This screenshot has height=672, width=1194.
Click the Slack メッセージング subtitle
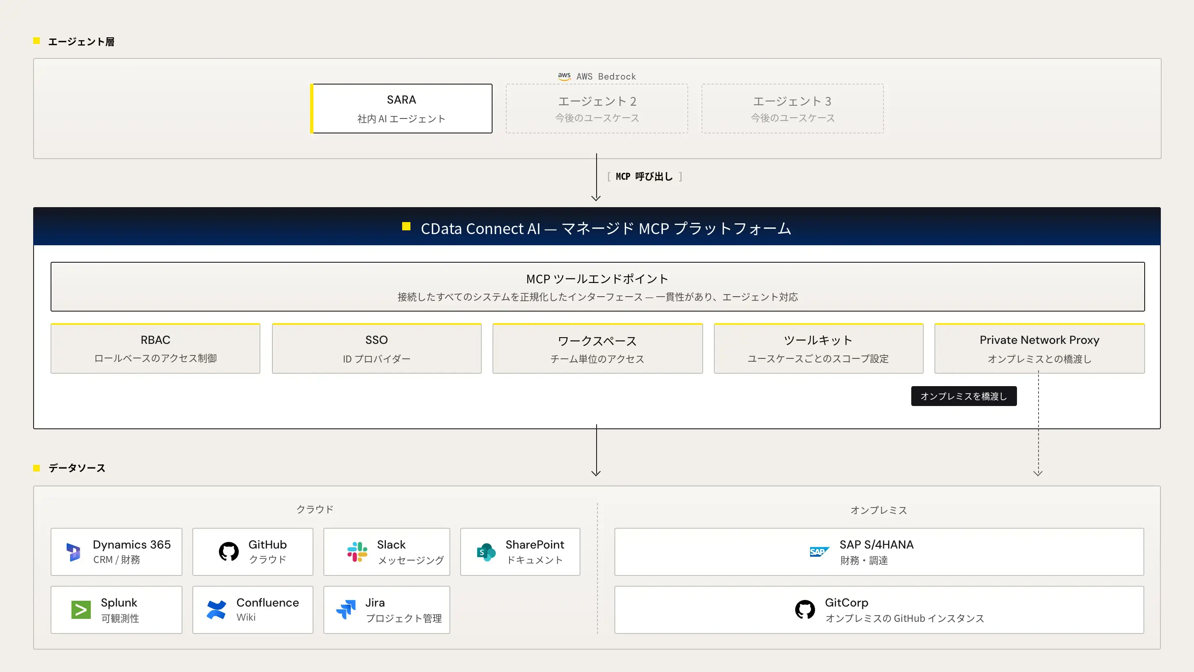click(x=411, y=560)
